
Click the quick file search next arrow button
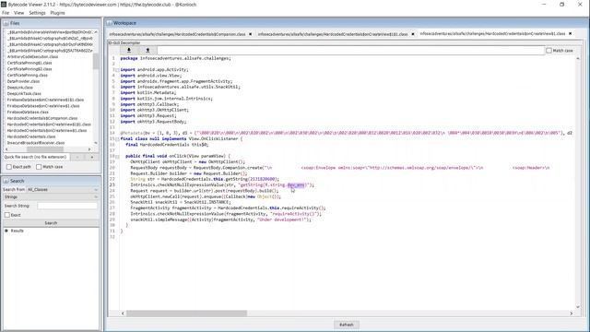(92, 157)
